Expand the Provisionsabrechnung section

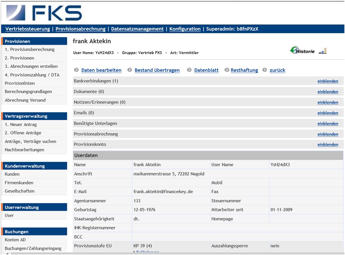(328, 134)
